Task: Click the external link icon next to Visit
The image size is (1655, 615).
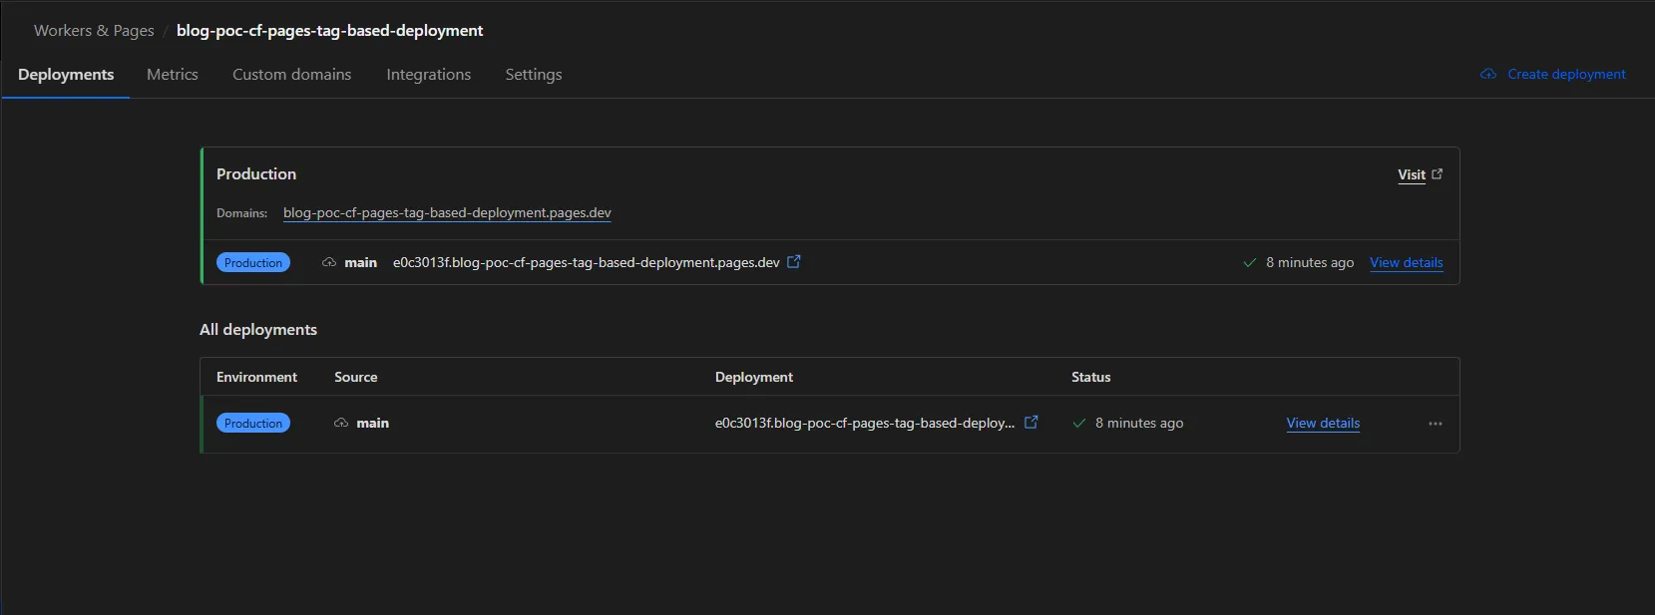Action: (x=1437, y=174)
